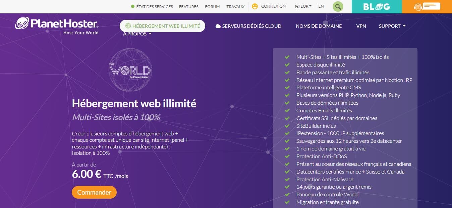Click the 6.00 € price text
Screen dimensions: 452x208
(x=87, y=174)
